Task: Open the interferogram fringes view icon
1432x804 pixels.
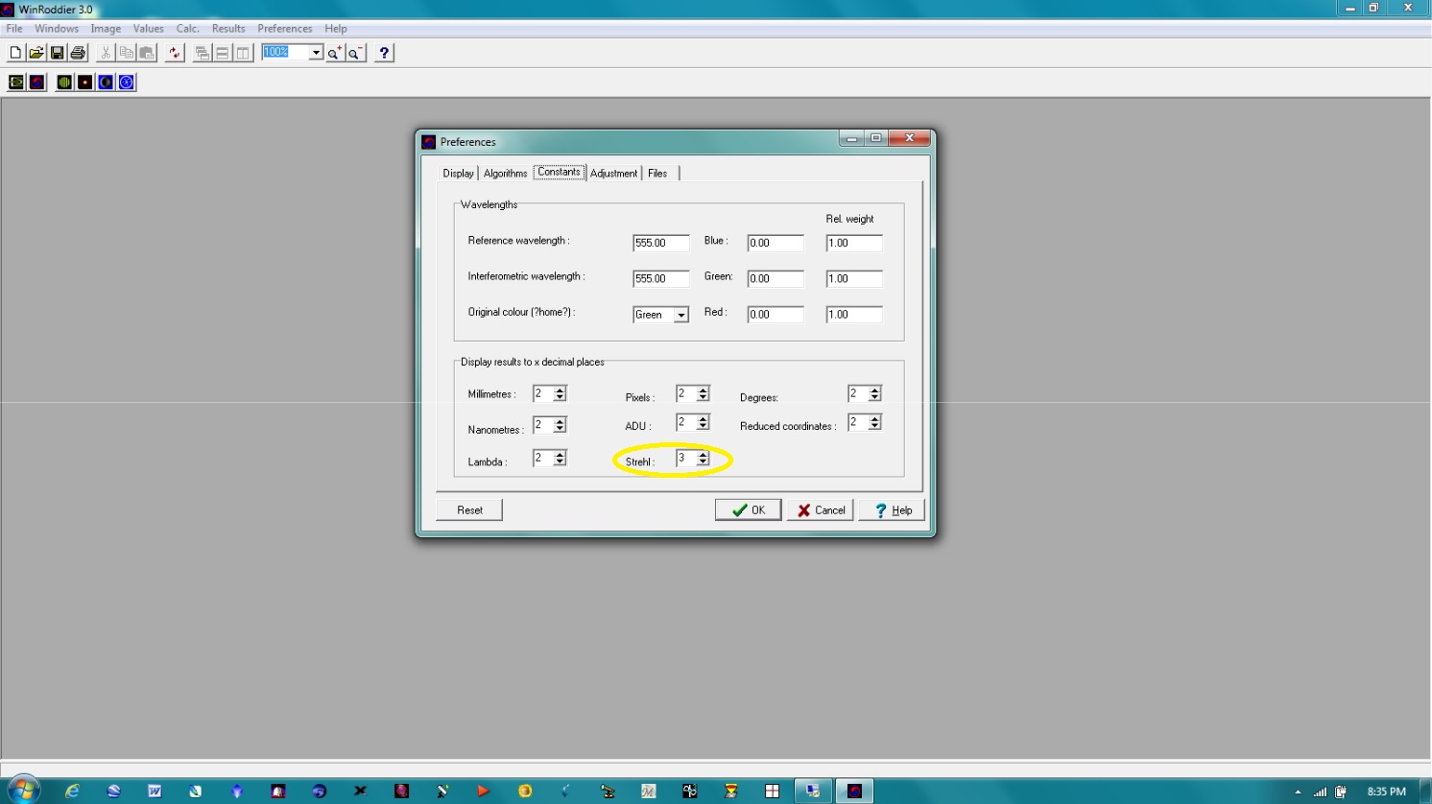Action: tap(64, 83)
